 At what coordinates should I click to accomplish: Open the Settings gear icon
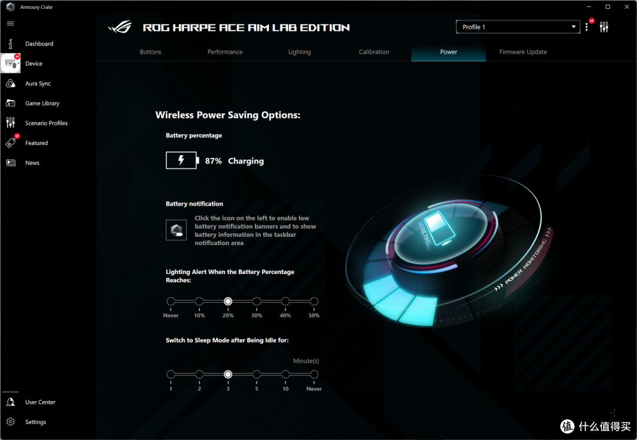point(11,422)
